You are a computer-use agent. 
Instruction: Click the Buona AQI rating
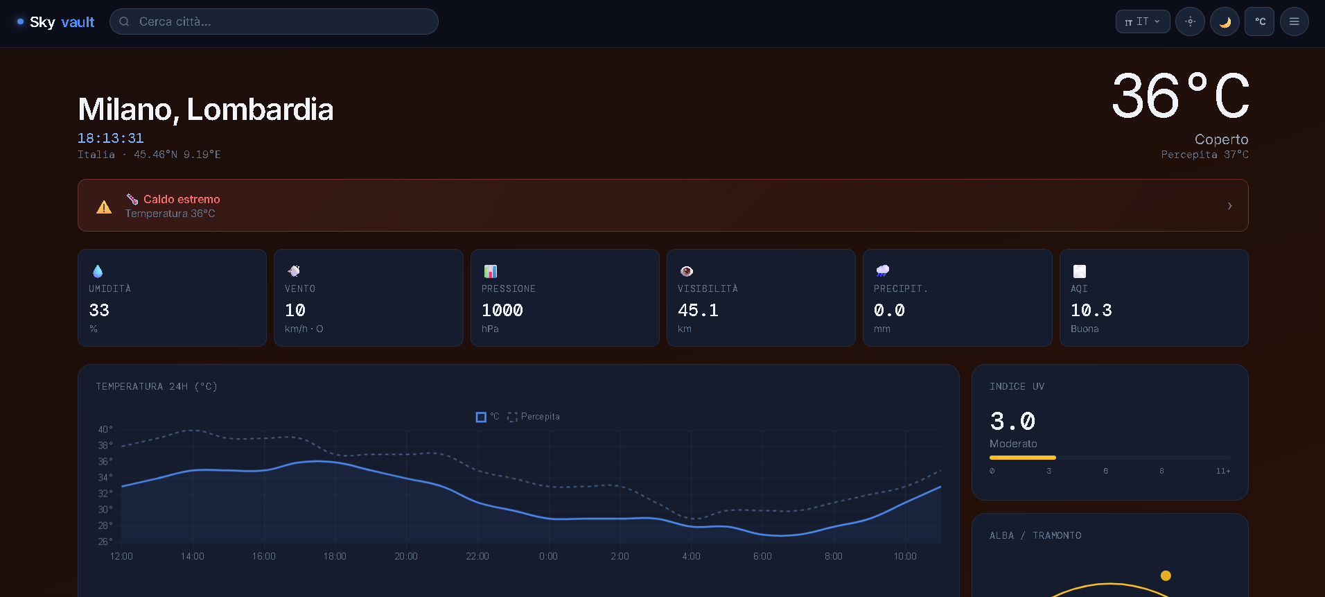click(1085, 329)
